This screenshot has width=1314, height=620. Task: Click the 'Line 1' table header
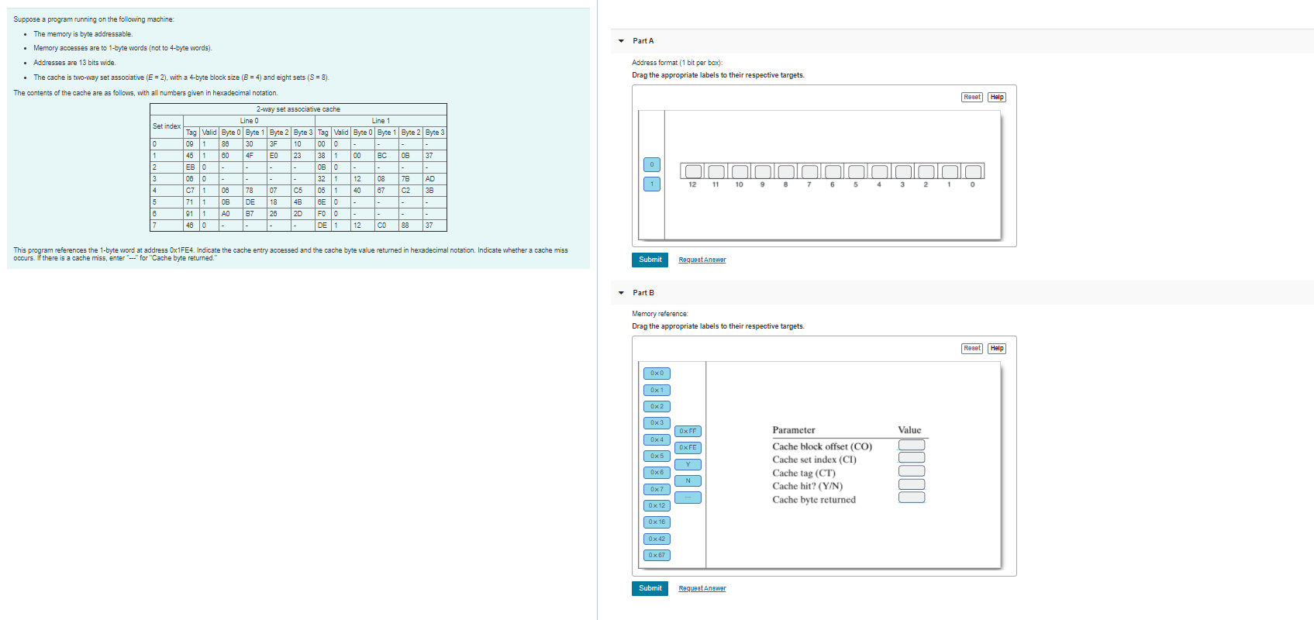(x=381, y=121)
